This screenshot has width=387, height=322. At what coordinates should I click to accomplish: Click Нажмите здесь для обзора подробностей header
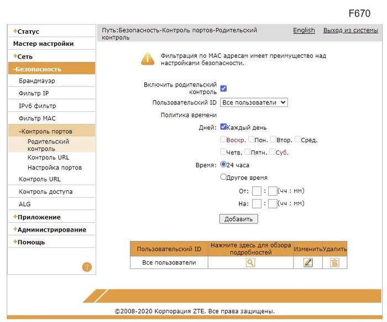250,249
